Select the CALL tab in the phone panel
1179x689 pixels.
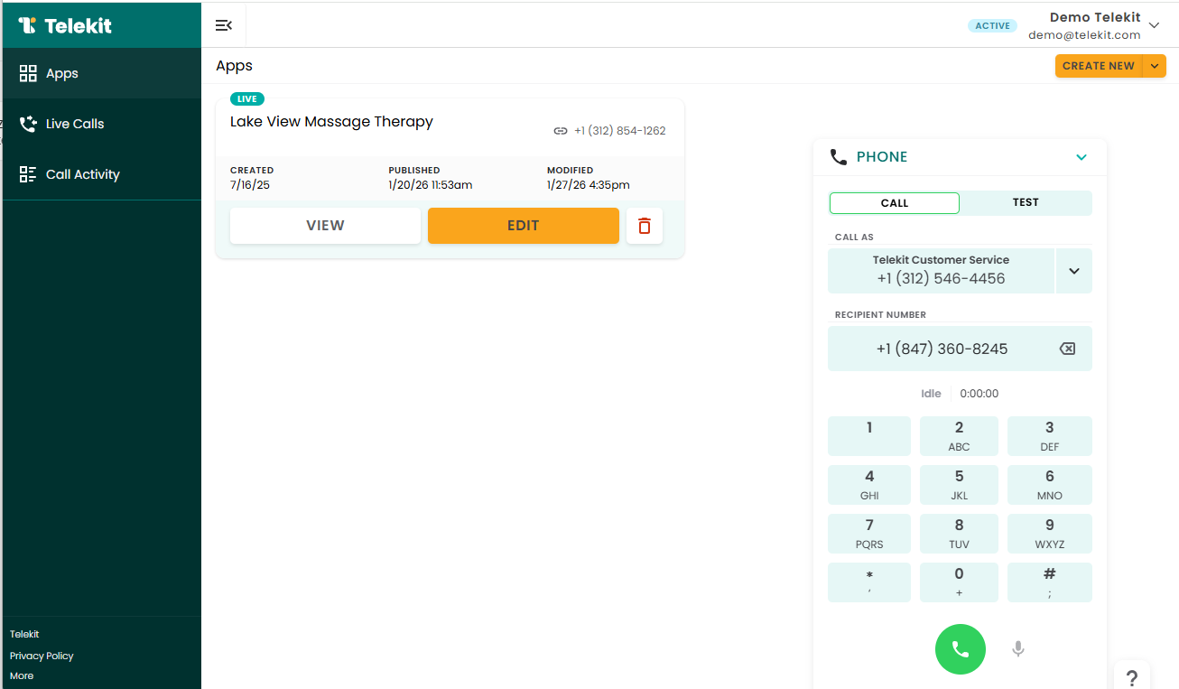895,203
